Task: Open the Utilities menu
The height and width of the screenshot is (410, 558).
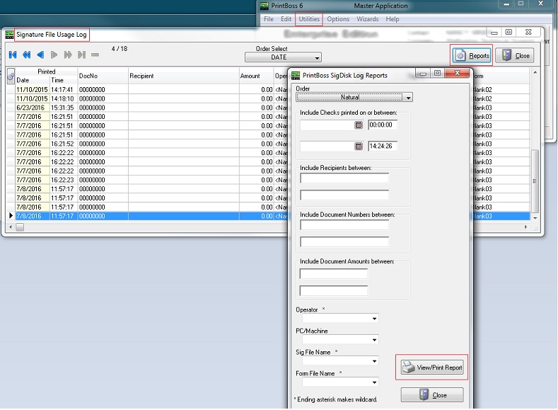Action: (309, 19)
